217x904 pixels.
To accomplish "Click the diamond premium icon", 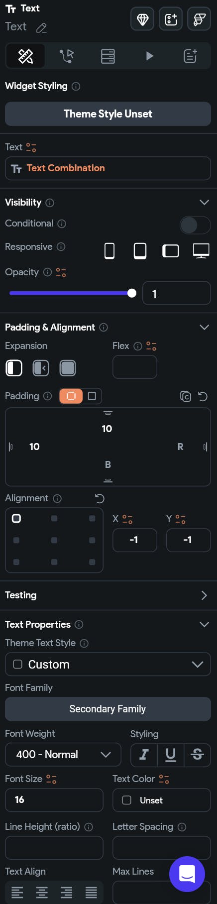I will point(142,19).
